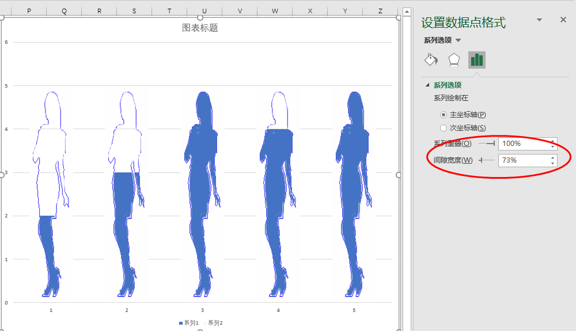Screen dimensions: 576x331
Task: Select the third woman-shaped data bar
Action: pos(202,196)
